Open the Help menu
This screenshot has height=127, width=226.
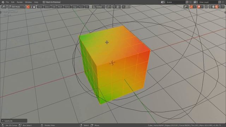[36, 2]
